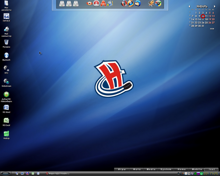This screenshot has width=220, height=176.
Task: Click the ЯНВАРЬ month heading
Action: point(202,7)
